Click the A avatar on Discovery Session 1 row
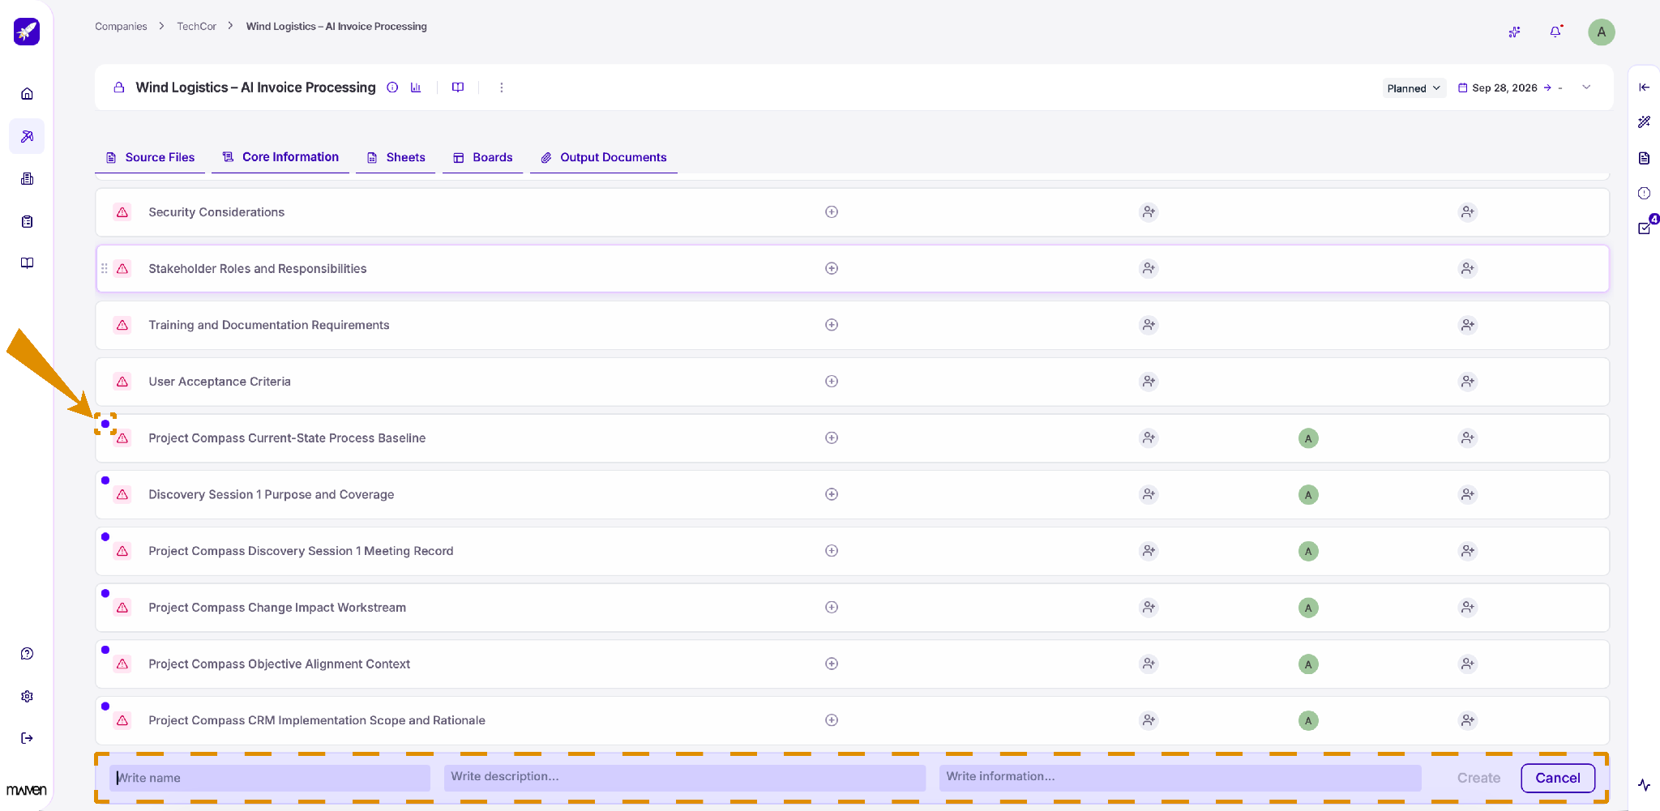1660x811 pixels. (1308, 495)
